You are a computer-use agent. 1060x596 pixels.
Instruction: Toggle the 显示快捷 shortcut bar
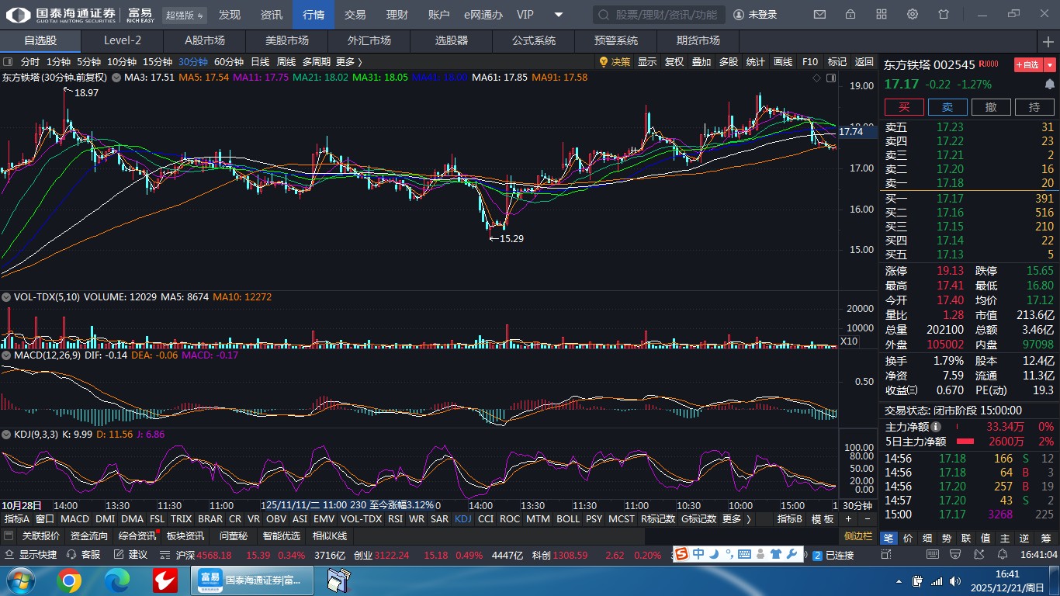tap(31, 555)
